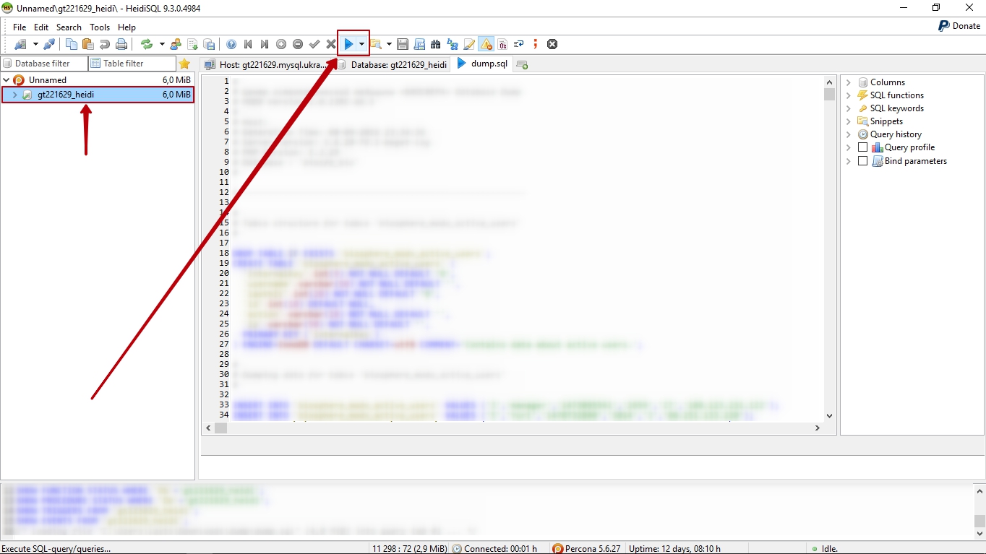The image size is (986, 554).
Task: Expand the Query history helper node
Action: pyautogui.click(x=849, y=134)
